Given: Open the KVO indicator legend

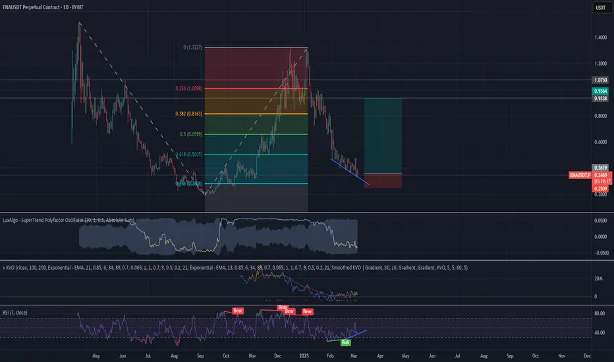Looking at the screenshot, I should pyautogui.click(x=235, y=268).
